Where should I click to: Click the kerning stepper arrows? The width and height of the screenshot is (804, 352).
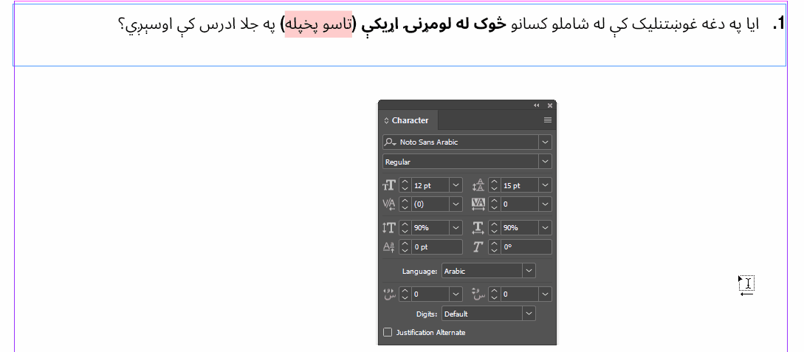point(405,204)
